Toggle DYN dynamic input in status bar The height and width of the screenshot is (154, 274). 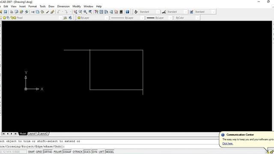point(95,152)
